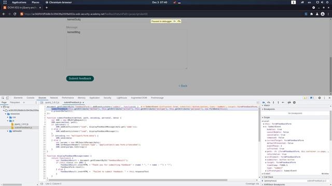Image resolution: width=332 pixels, height=186 pixels.
Task: Click Step out of current function icon
Action: point(278,102)
